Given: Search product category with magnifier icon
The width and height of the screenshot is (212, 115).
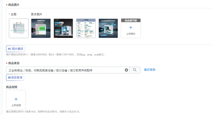Looking at the screenshot, I should point(135,70).
